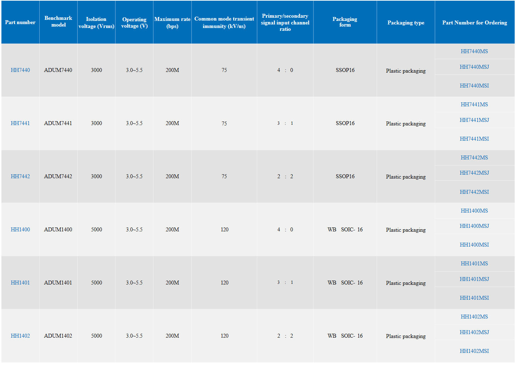Image resolution: width=517 pixels, height=372 pixels.
Task: Select ordering part HH7441MSI
Action: coord(474,139)
